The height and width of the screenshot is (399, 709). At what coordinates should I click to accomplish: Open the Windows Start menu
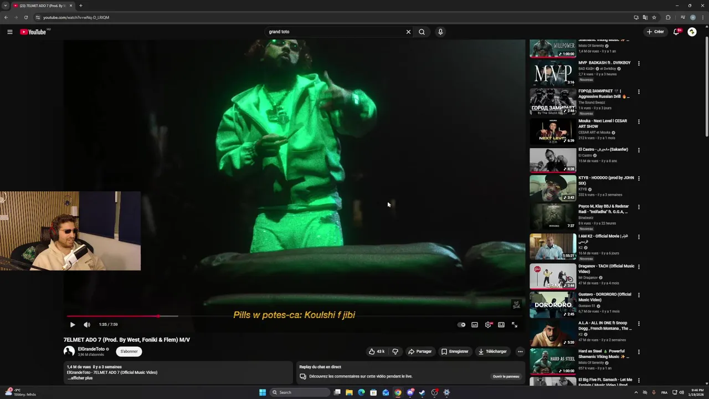pos(263,392)
